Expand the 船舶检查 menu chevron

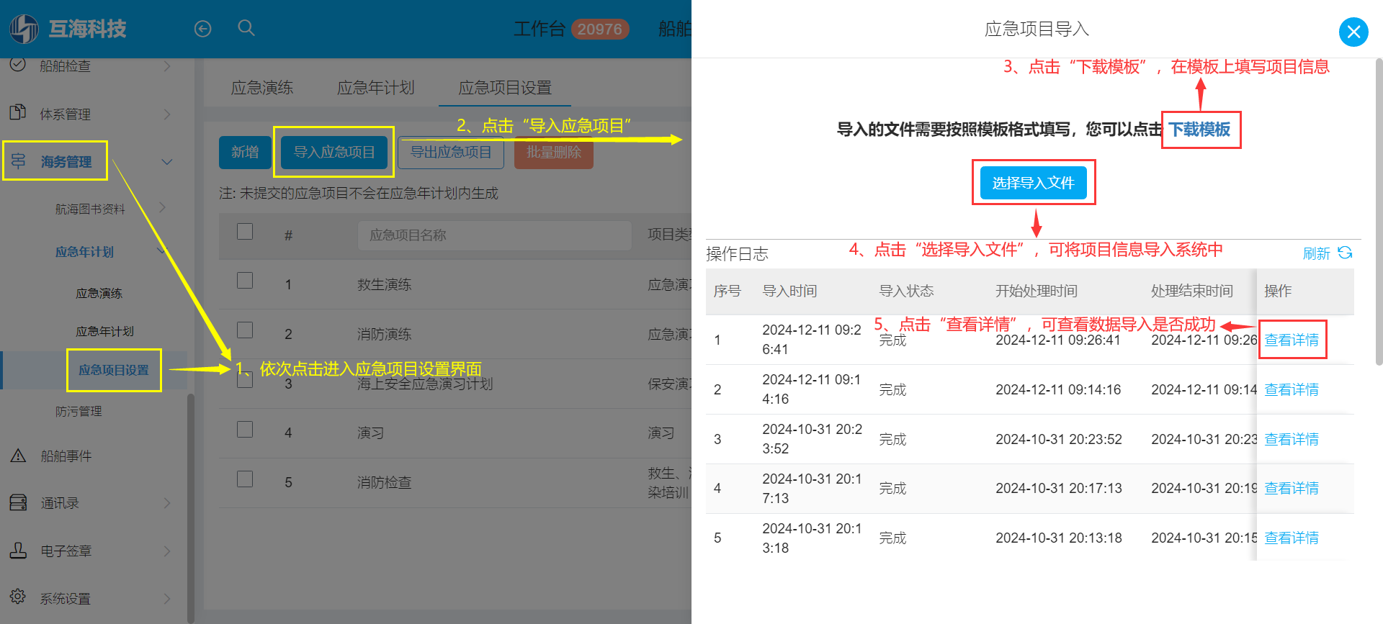167,66
